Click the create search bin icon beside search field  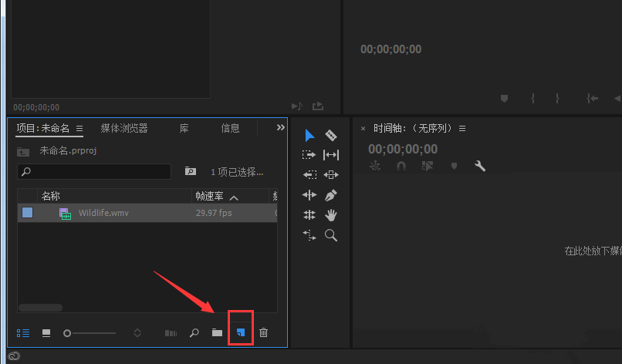tap(191, 171)
